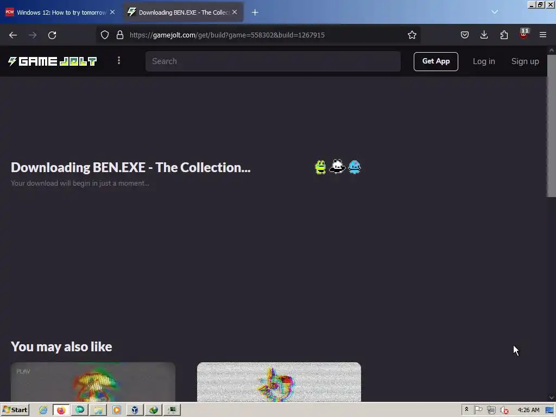Save page to Pocket
556x417 pixels.
[465, 35]
